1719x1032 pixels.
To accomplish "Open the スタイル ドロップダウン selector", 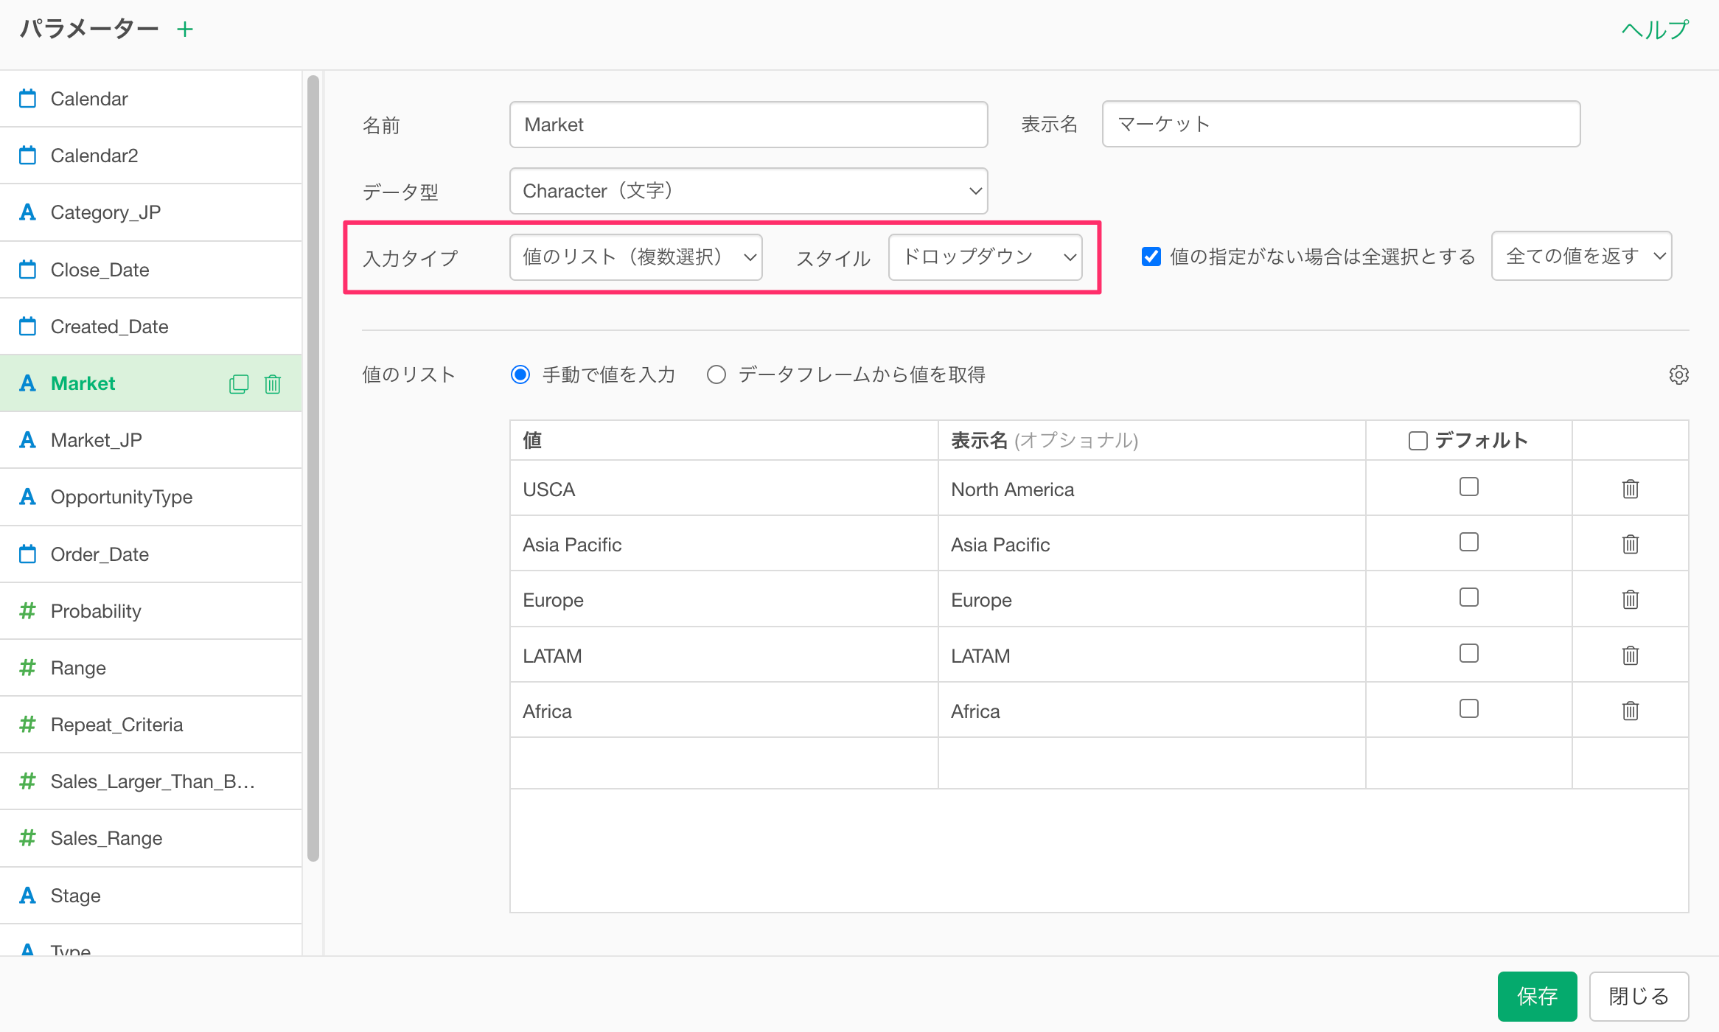I will [986, 257].
